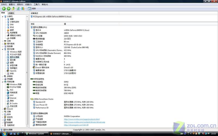Open the 文件(F) menu

(4, 4)
